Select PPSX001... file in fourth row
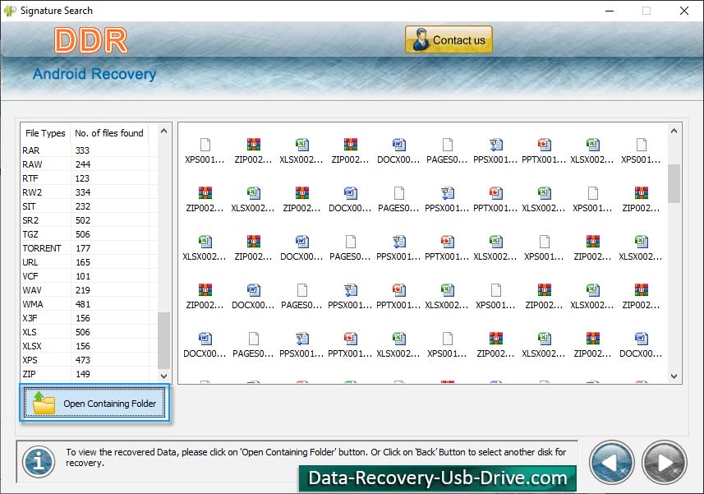 coord(350,297)
